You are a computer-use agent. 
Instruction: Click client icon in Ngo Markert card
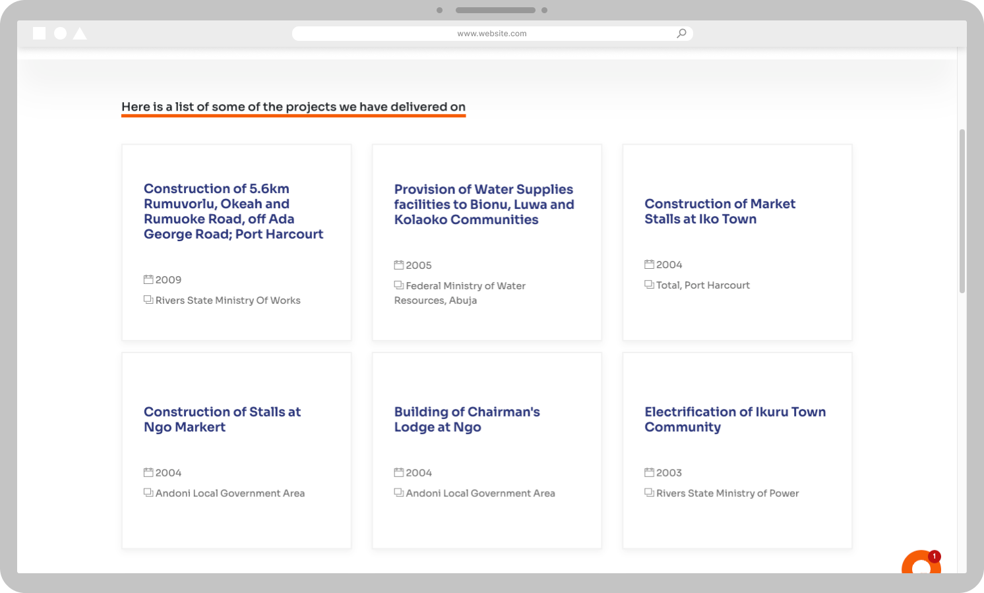(148, 493)
